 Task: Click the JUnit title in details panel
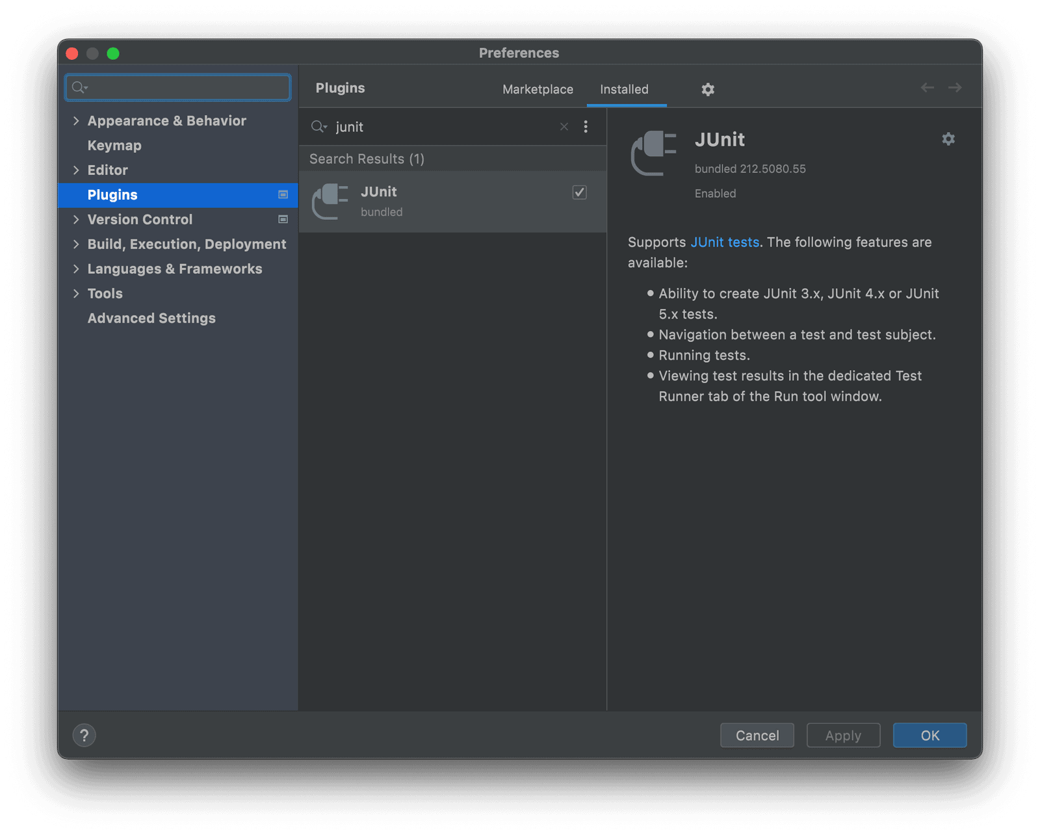pos(720,140)
